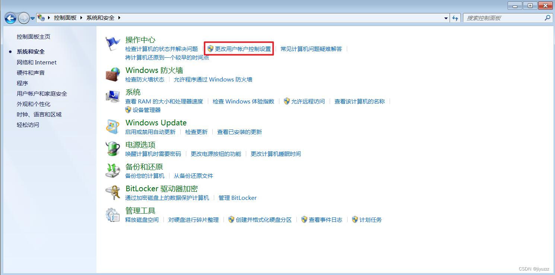Click the Administrative Tools gear icon
The height and width of the screenshot is (275, 555).
point(112,215)
